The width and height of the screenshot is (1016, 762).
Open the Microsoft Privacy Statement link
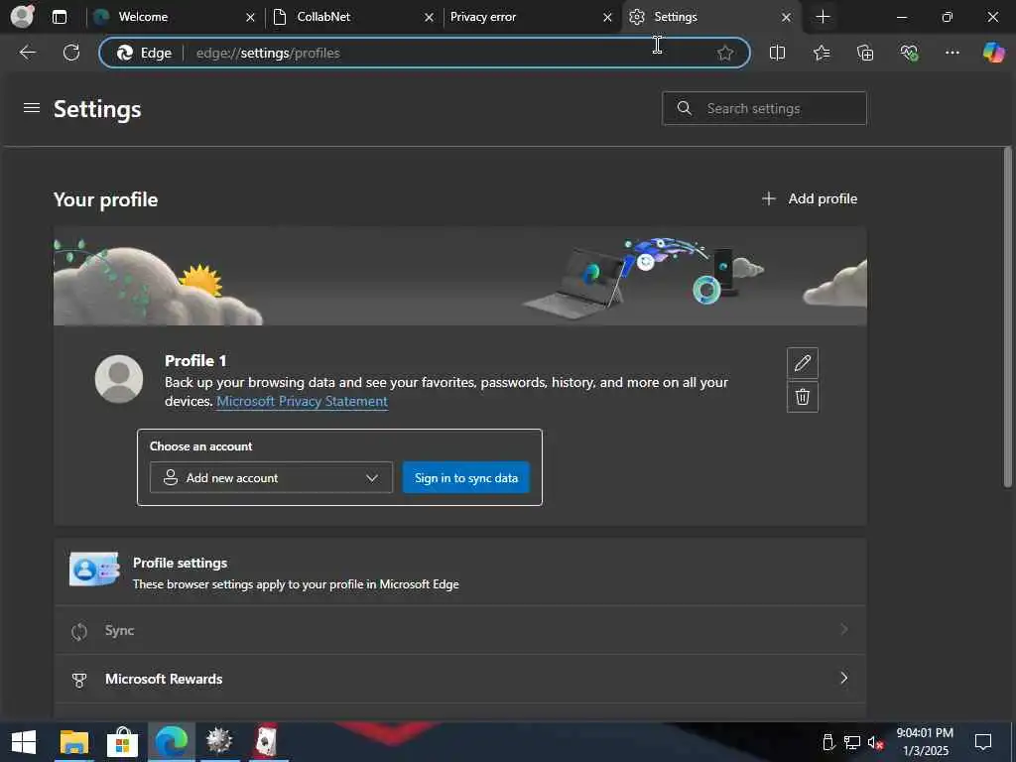tap(302, 401)
